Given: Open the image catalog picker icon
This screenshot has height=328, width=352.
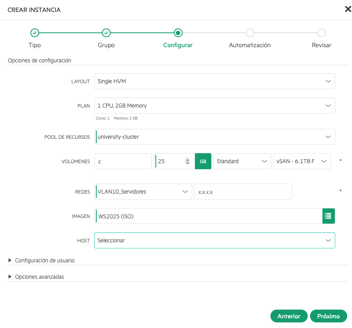Looking at the screenshot, I should (328, 216).
